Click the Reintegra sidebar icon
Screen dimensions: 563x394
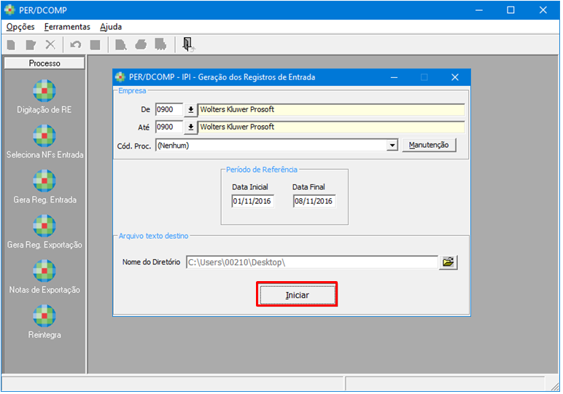pyautogui.click(x=44, y=317)
